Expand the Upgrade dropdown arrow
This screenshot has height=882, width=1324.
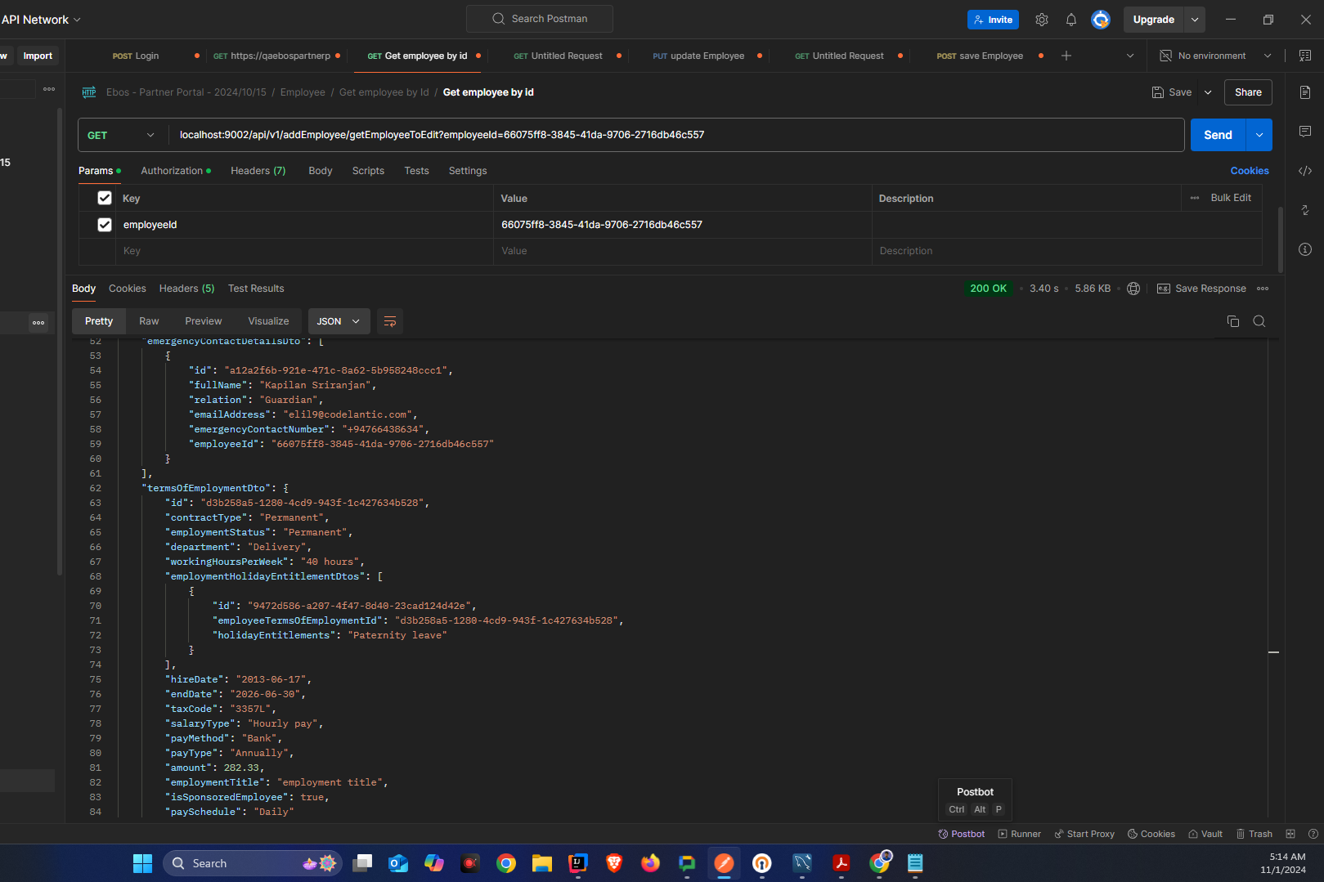tap(1195, 20)
